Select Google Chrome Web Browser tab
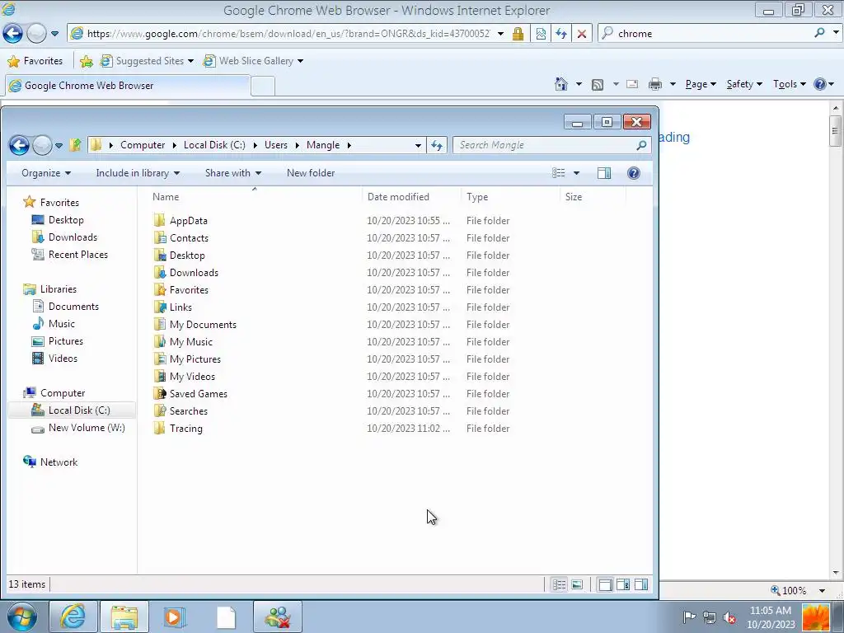Screen dimensions: 844x633 coord(128,86)
